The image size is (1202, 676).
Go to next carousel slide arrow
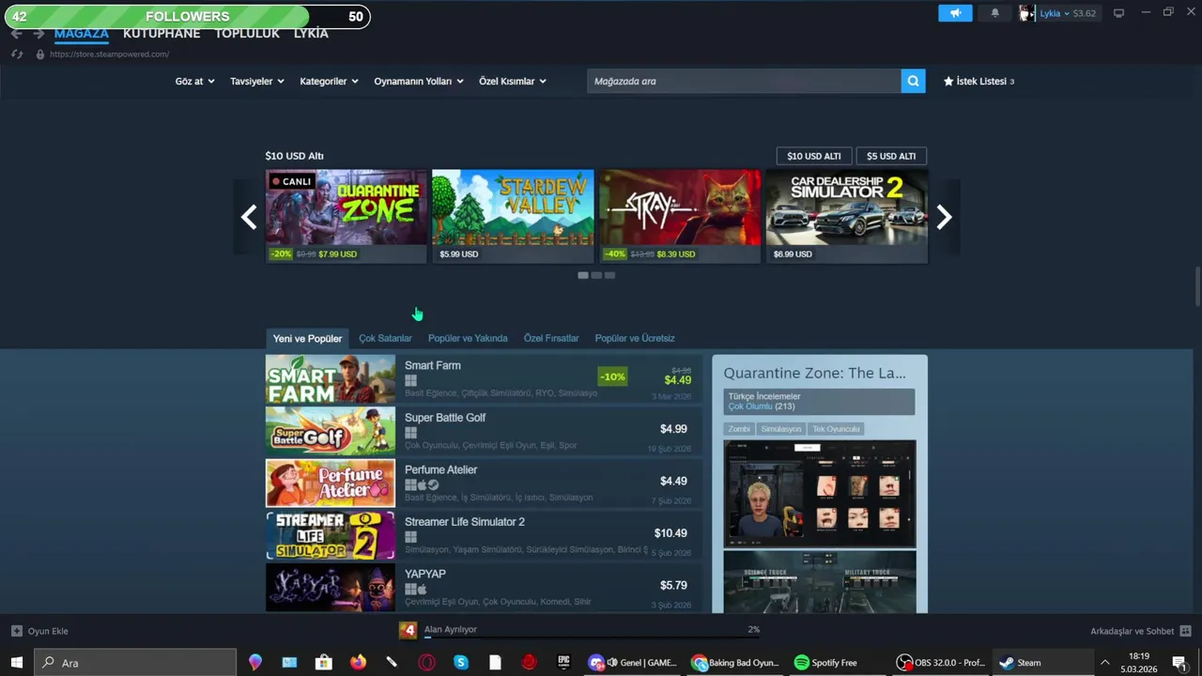click(x=944, y=217)
